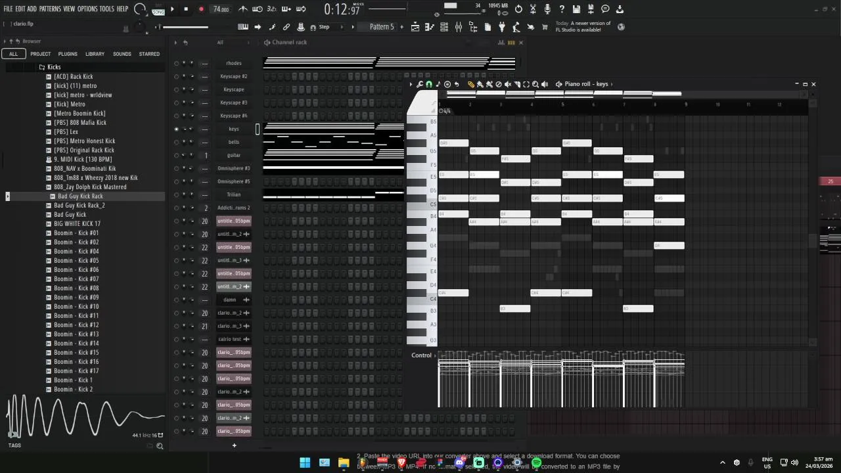841x473 pixels.
Task: Mute the Omnisphere #3 channel
Action: click(176, 168)
